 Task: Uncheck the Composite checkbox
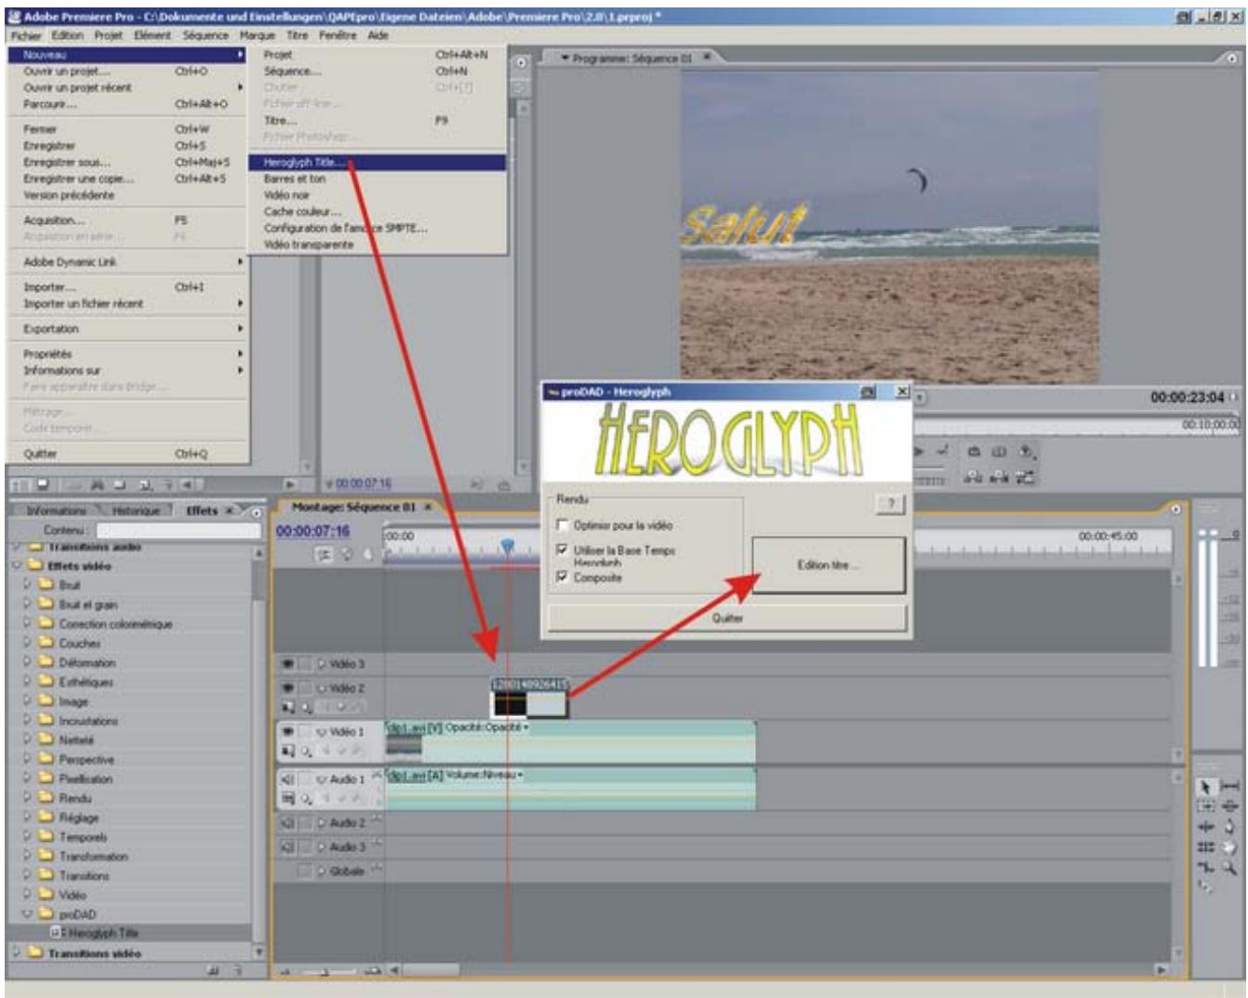click(562, 578)
